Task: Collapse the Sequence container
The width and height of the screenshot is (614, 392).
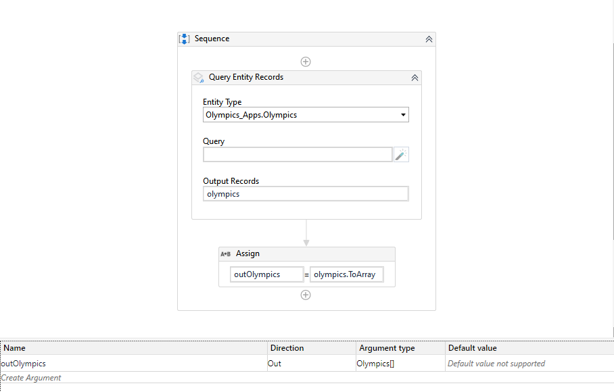Action: click(429, 39)
